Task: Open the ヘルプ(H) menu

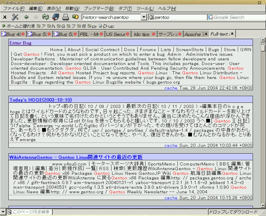Action: 167,8
